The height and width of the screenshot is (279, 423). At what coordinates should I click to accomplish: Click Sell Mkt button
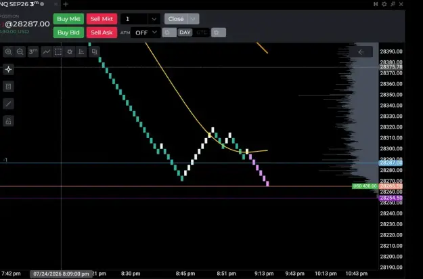[x=102, y=19]
